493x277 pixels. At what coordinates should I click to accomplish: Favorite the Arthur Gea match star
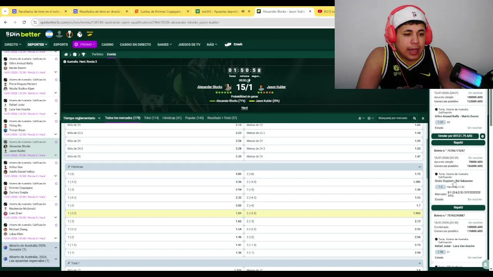click(x=56, y=163)
